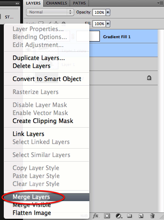Open the Normal blend mode dropdown
The image size is (164, 220).
click(50, 12)
